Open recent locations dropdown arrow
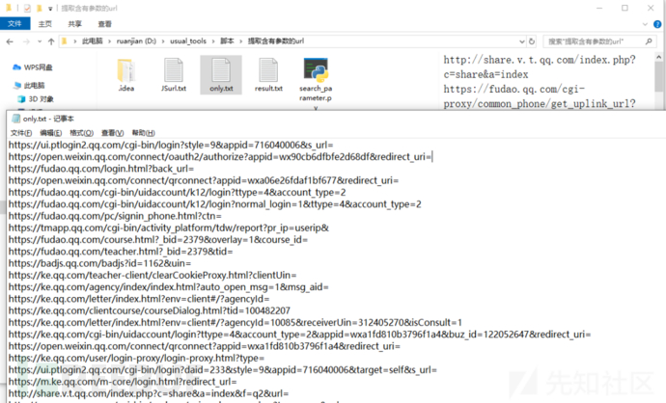Screen dimensions: 666x403 click(x=40, y=41)
